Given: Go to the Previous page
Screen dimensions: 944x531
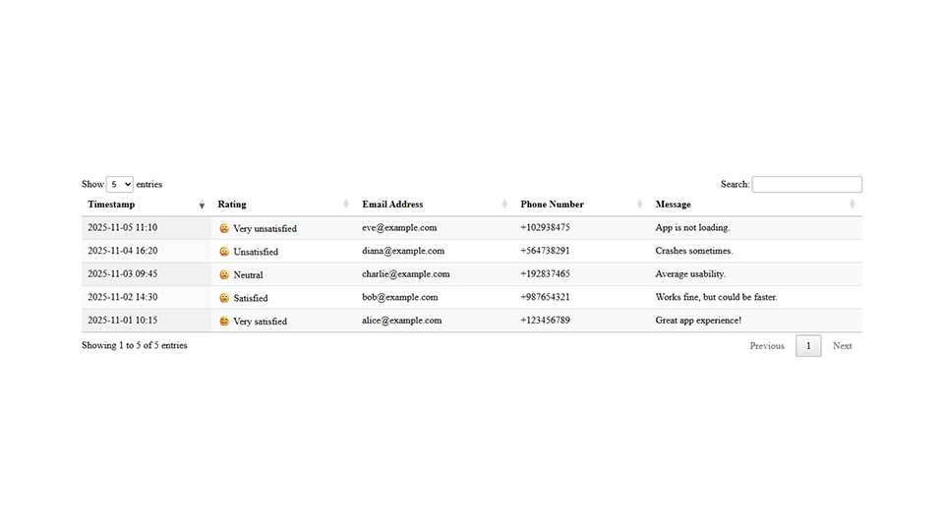Looking at the screenshot, I should (x=767, y=346).
